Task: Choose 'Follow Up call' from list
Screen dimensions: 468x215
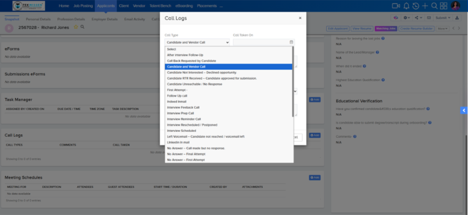Action: coord(177,96)
